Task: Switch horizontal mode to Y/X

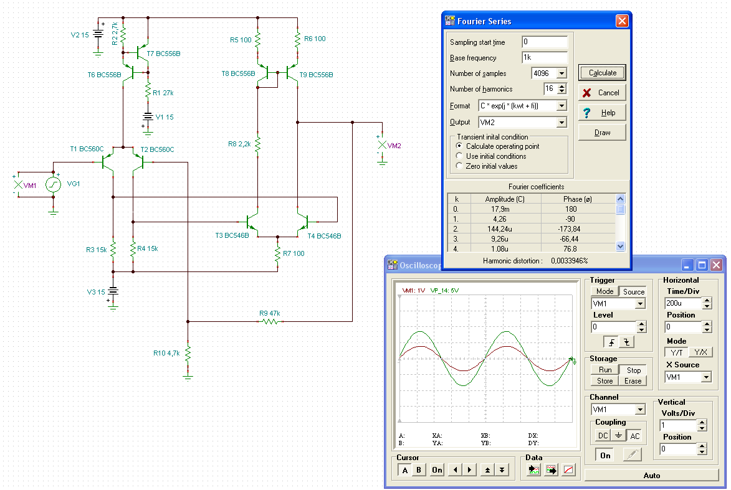Action: [700, 352]
